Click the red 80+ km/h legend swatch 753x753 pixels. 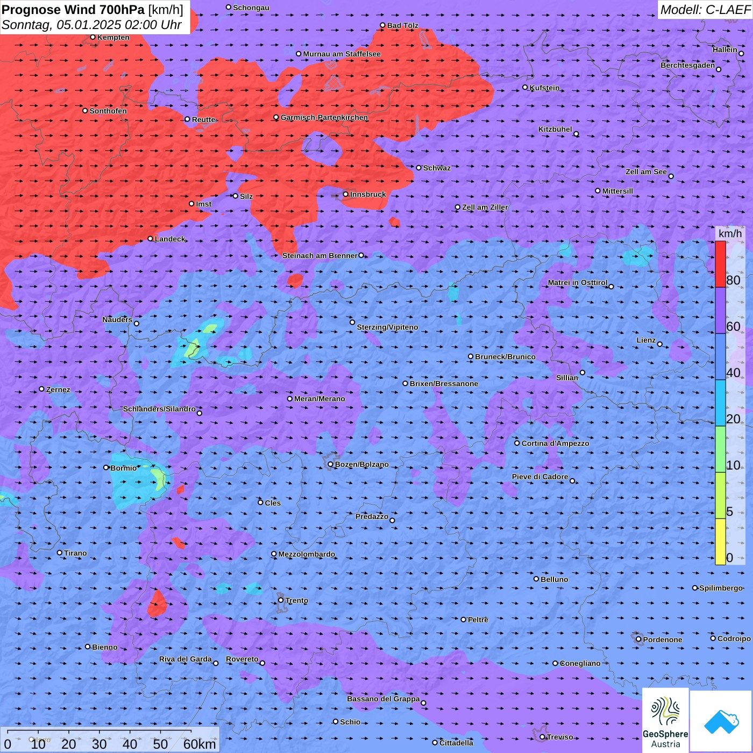pos(720,264)
